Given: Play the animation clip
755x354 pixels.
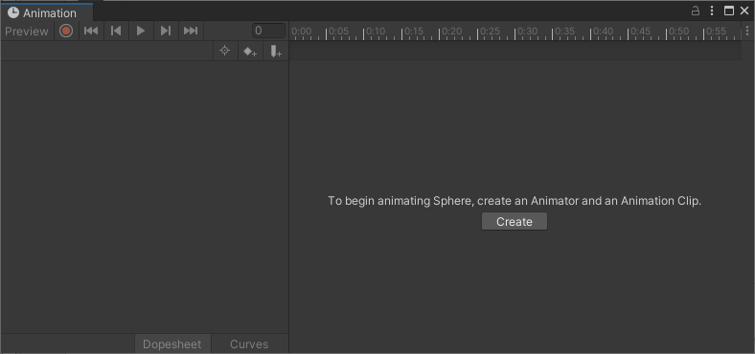Looking at the screenshot, I should (x=141, y=32).
